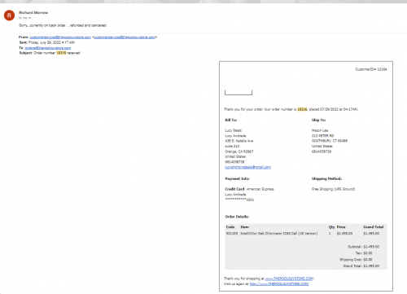Click the 'Shipping Method:' heading
This screenshot has height=294, width=407.
326,178
